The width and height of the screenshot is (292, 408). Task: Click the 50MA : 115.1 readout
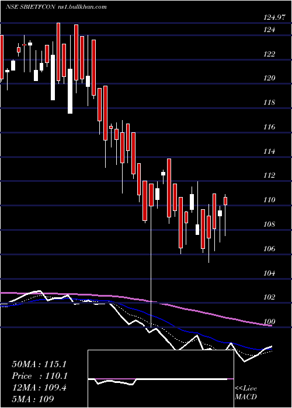click(39, 364)
